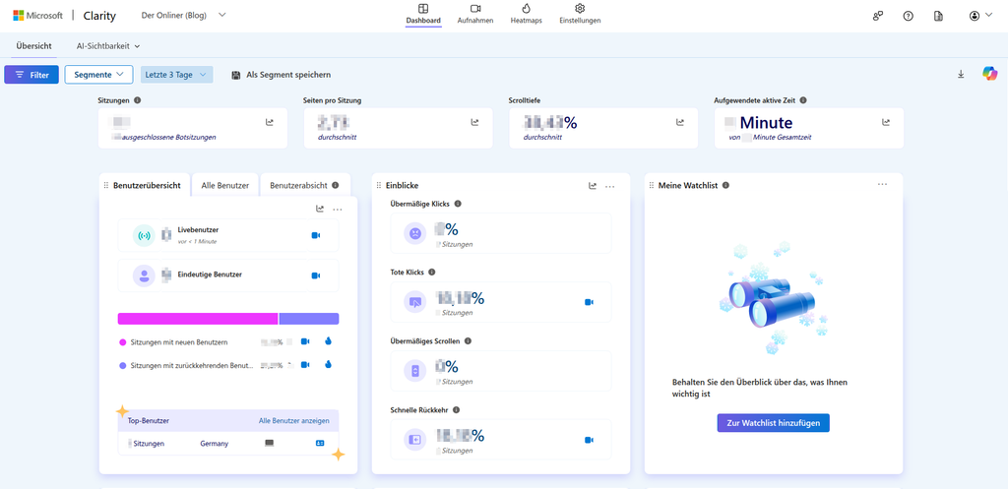
Task: Click the Microsoft logo
Action: 38,16
